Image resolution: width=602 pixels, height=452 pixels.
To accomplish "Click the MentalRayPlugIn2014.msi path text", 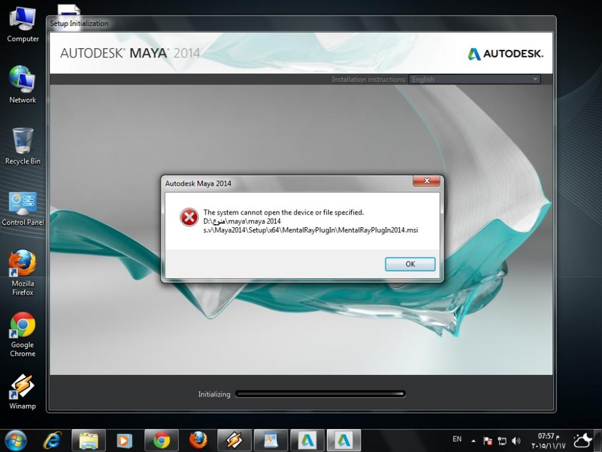I will click(311, 230).
